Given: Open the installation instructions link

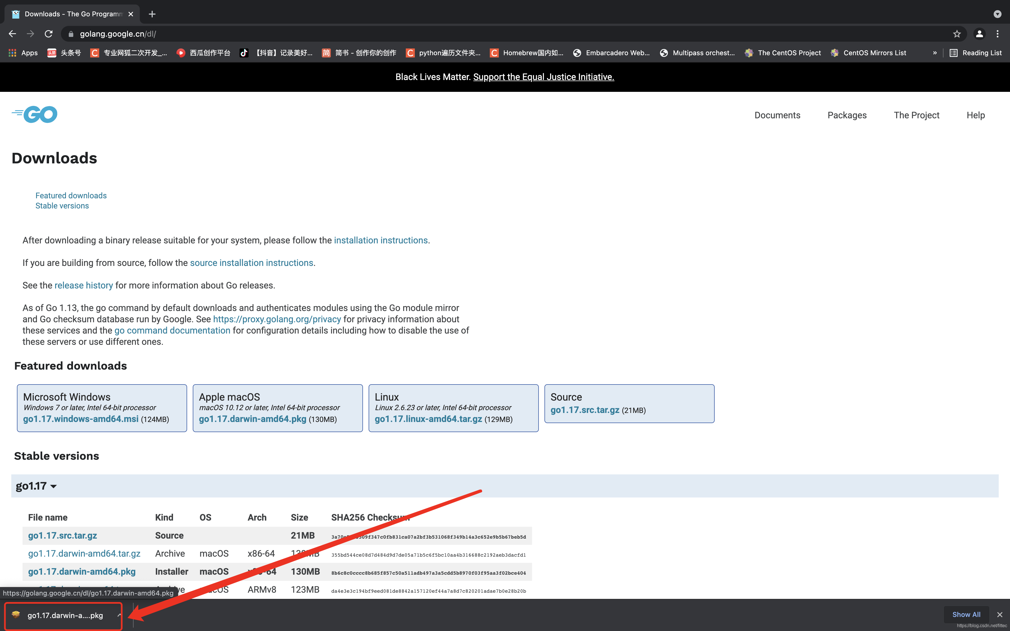Looking at the screenshot, I should click(381, 240).
